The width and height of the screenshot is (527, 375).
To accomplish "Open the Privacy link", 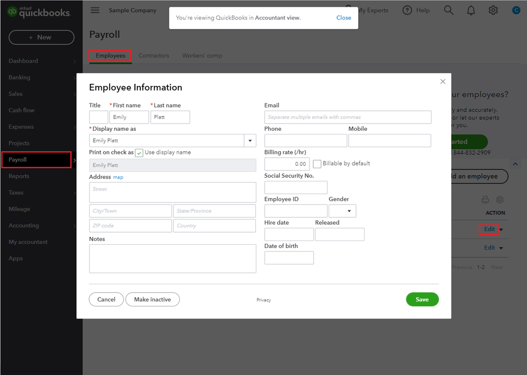I will 264,300.
